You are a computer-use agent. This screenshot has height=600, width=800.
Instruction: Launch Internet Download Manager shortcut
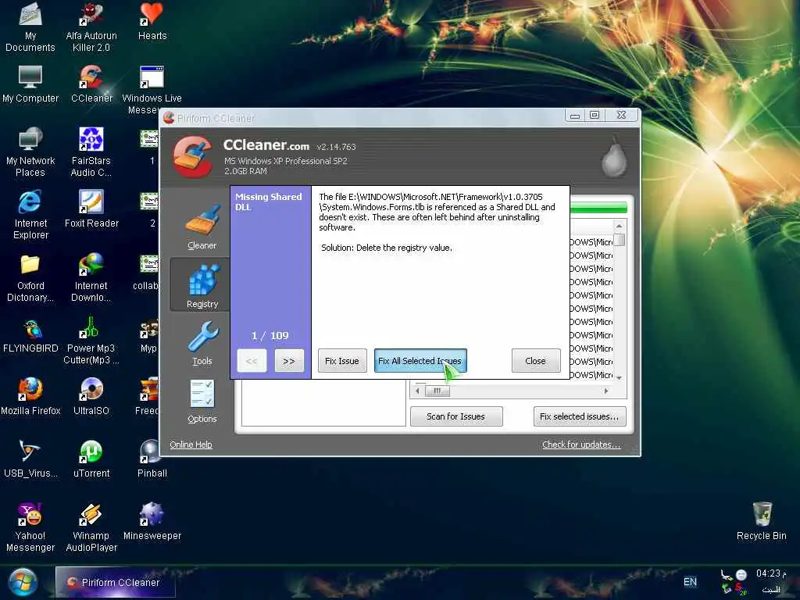(x=91, y=278)
